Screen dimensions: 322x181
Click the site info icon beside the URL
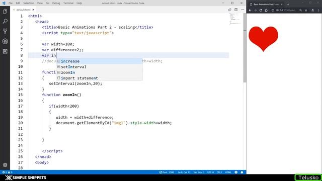click(x=273, y=10)
